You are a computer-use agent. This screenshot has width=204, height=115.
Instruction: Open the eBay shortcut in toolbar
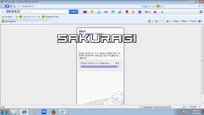(x=148, y=12)
